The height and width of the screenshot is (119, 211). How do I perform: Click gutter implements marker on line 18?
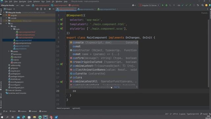[x=61, y=82]
